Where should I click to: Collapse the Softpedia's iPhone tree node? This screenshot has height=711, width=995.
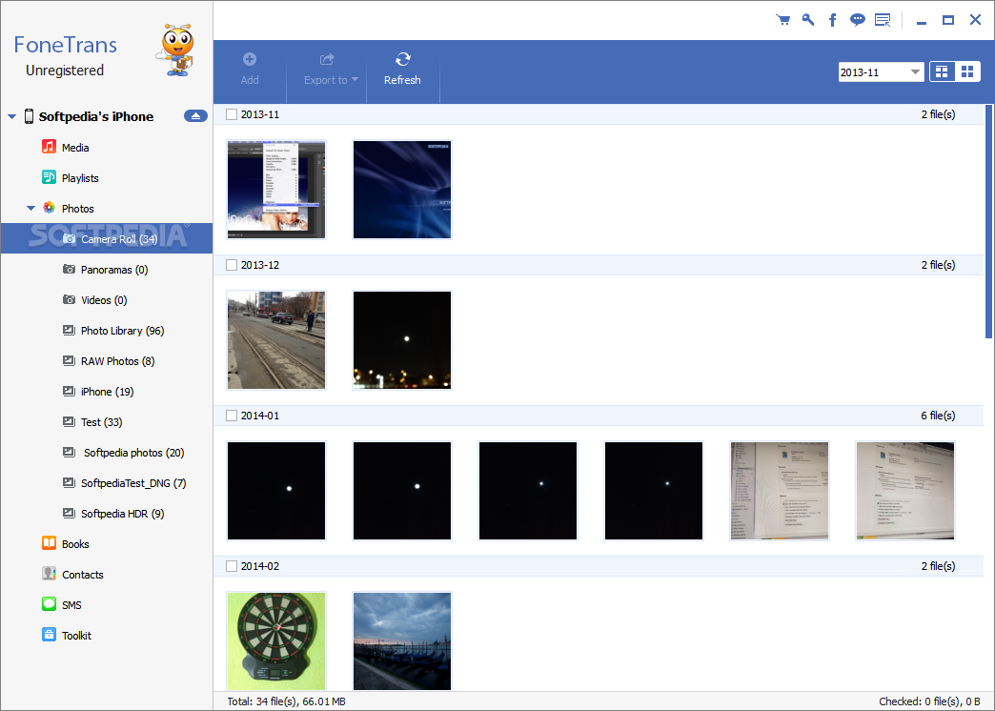pos(11,117)
